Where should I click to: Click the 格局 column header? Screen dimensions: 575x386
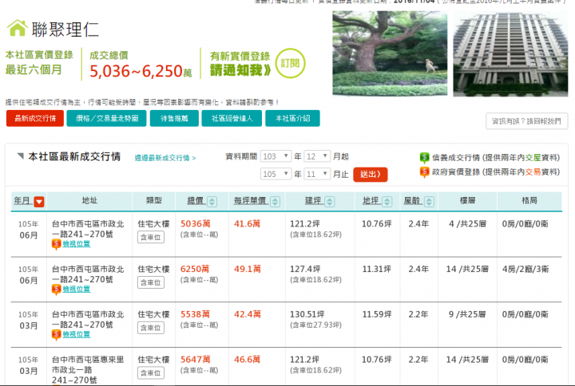pos(529,200)
